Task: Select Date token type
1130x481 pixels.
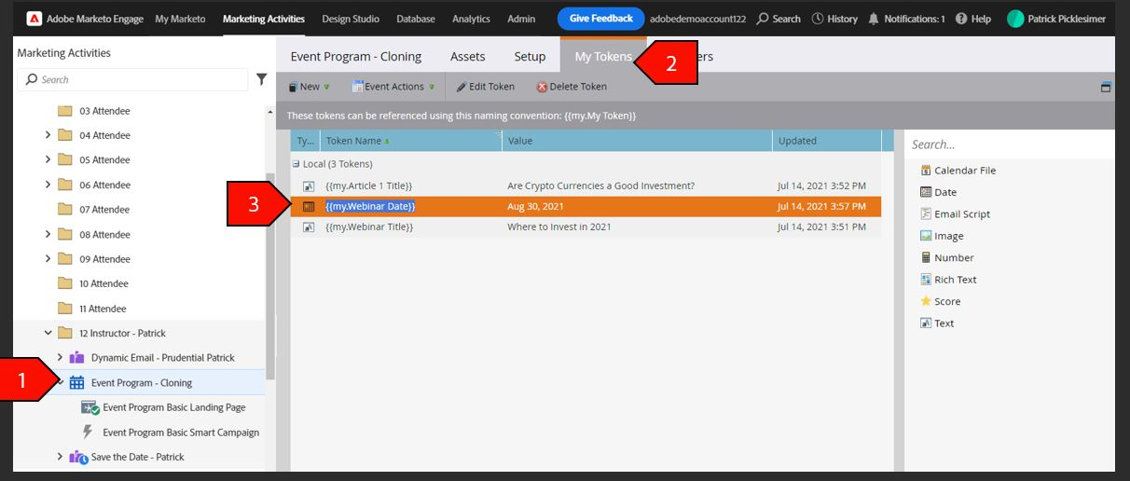Action: tap(938, 192)
